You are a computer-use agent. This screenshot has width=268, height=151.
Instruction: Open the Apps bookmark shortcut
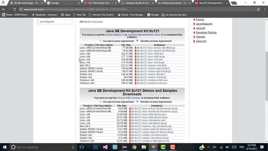point(66,15)
